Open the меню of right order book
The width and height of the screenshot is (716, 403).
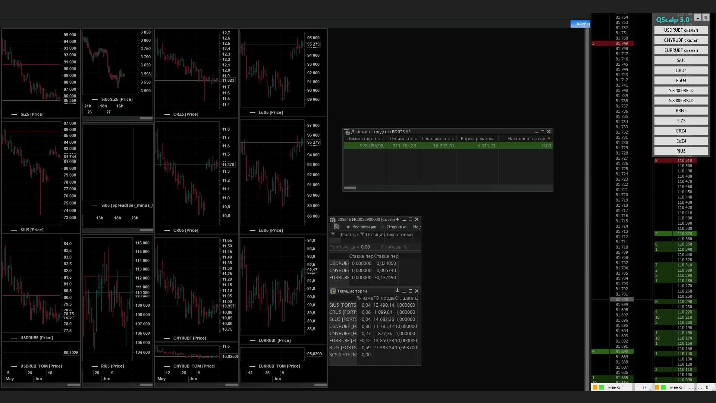(x=676, y=387)
